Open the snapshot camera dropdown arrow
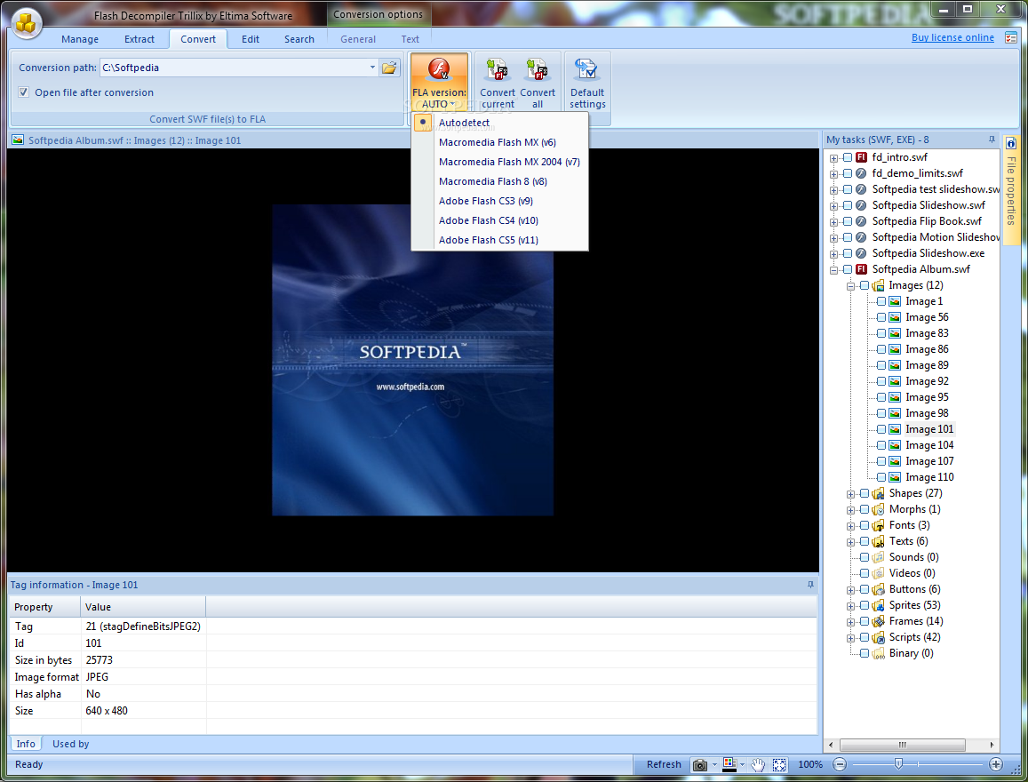The height and width of the screenshot is (782, 1028). click(x=714, y=765)
